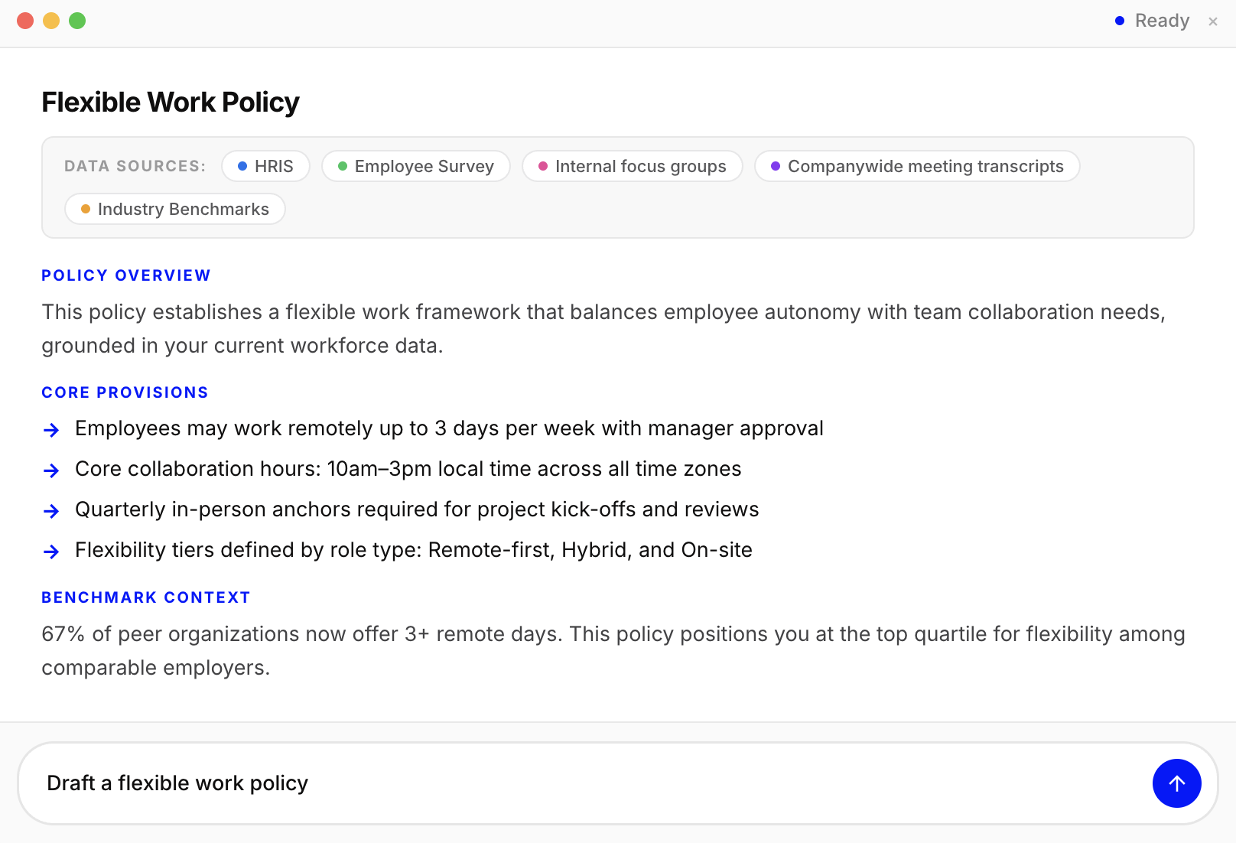Click the arrow beside remote 3 days provision

coord(51,430)
